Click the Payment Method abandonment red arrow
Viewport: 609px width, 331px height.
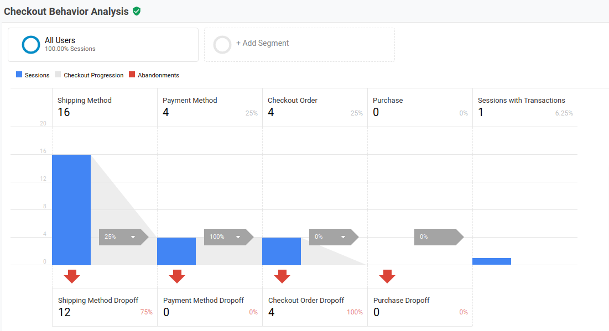177,276
